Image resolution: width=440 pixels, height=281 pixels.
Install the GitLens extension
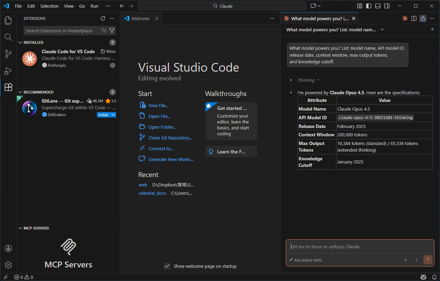point(104,115)
